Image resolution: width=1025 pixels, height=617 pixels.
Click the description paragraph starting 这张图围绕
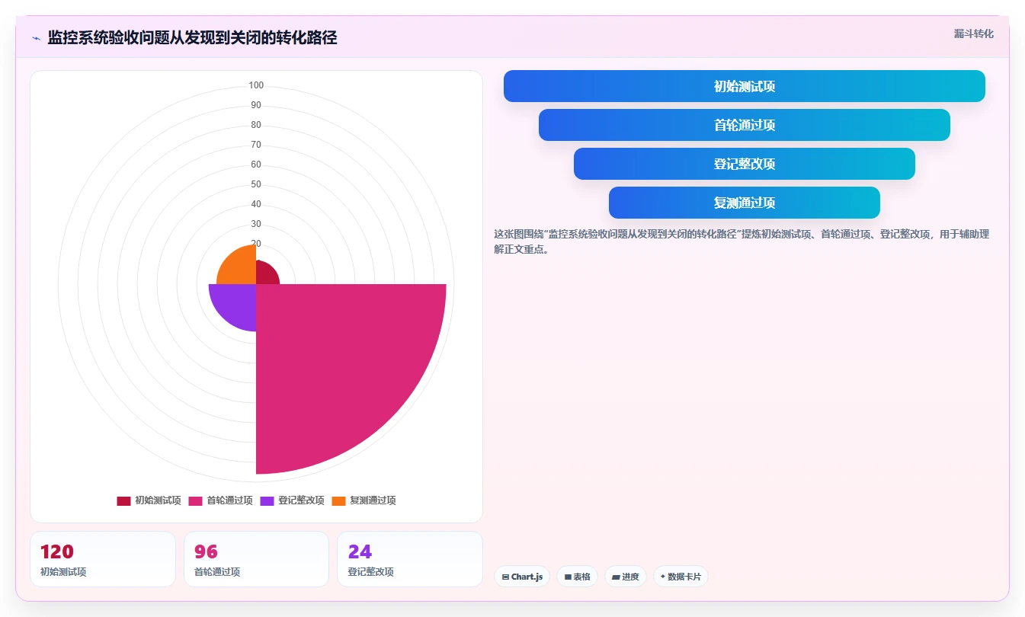742,241
